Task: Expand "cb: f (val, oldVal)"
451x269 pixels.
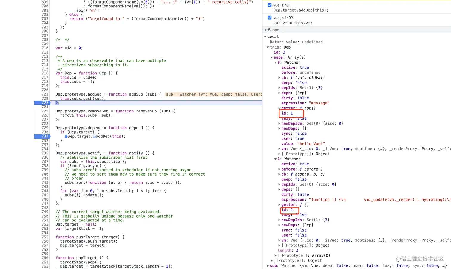Action: (x=279, y=78)
